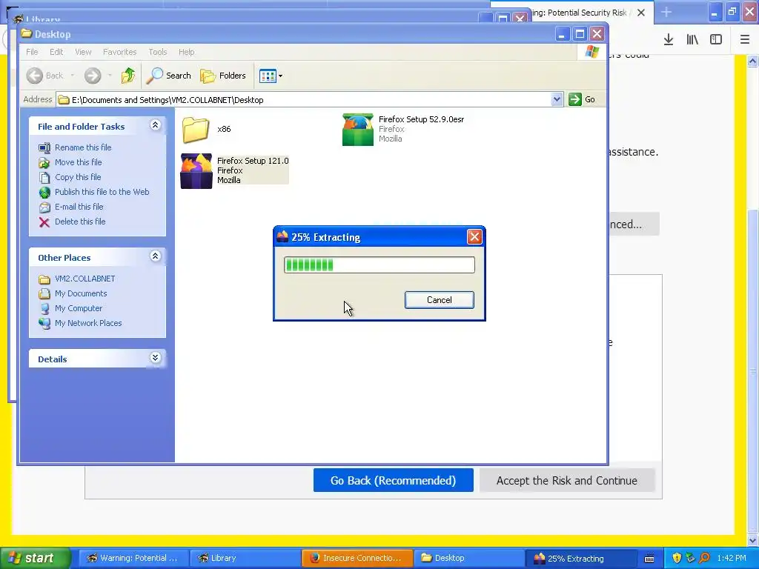This screenshot has height=569, width=759.
Task: Click the Forward arrow icon
Action: tap(93, 76)
